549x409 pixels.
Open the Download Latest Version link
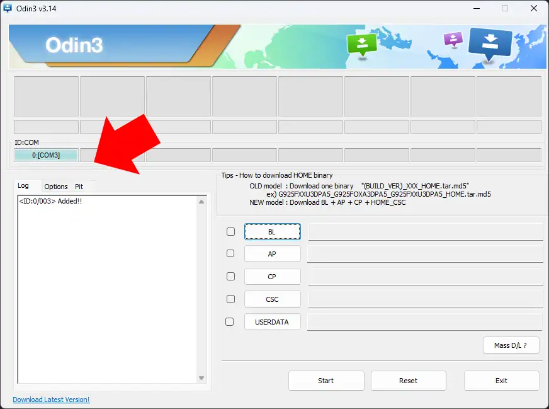click(x=52, y=400)
